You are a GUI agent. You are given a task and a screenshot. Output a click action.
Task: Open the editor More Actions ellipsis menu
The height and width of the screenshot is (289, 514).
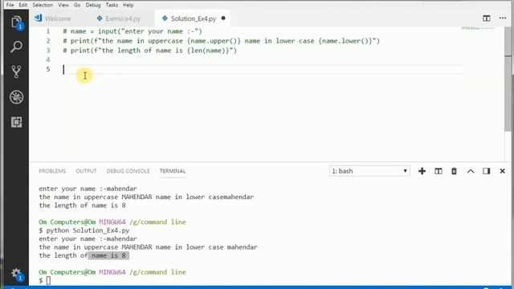click(503, 18)
